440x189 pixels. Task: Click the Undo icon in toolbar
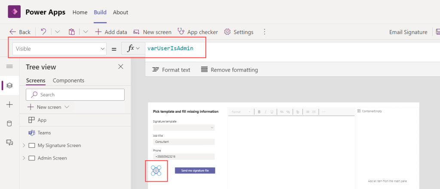point(43,32)
